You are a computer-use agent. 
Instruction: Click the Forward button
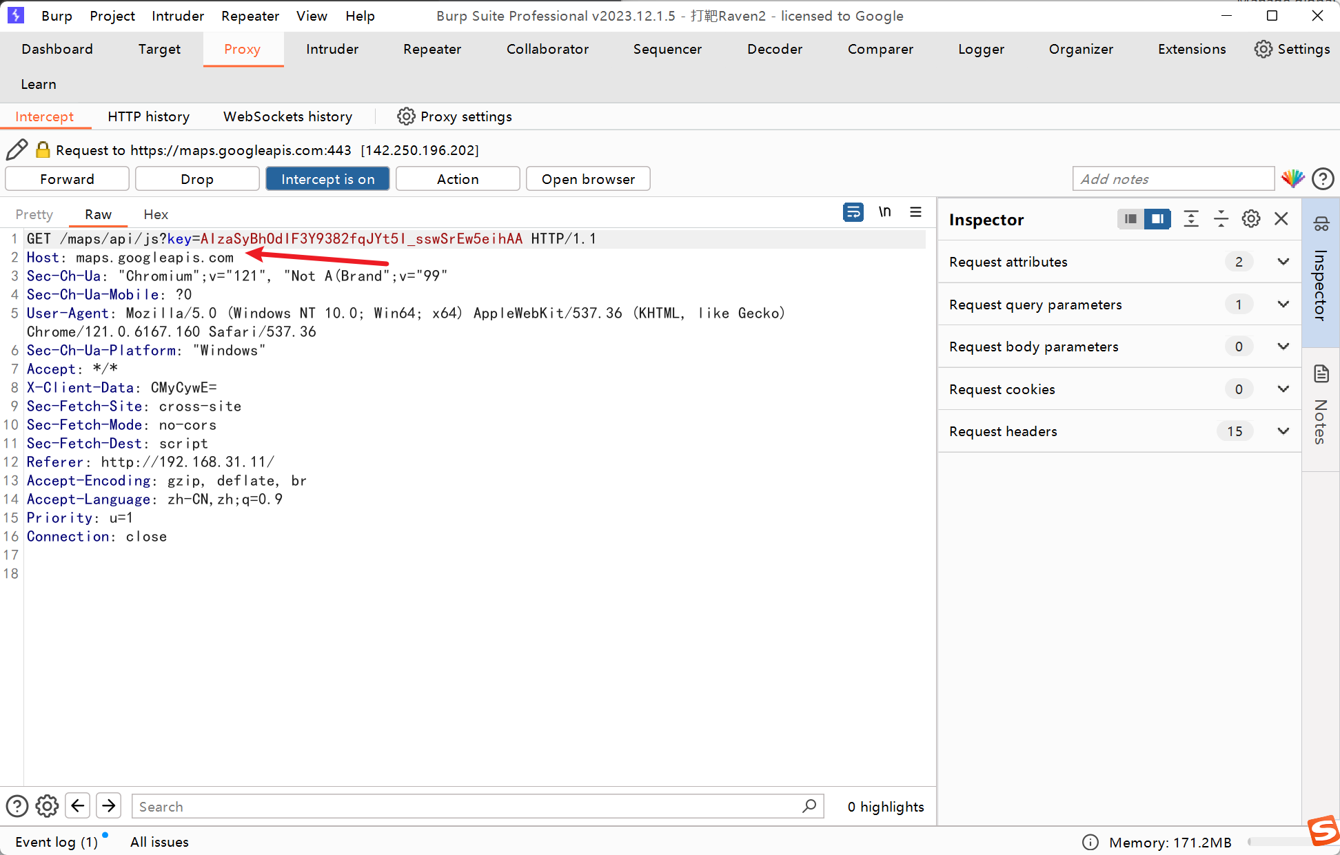tap(67, 179)
